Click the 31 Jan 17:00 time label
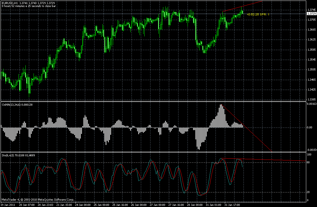The width and height of the screenshot is (317, 207). click(x=232, y=205)
